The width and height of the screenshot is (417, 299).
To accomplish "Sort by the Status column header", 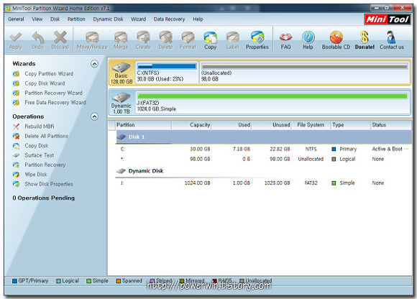I will [391, 125].
